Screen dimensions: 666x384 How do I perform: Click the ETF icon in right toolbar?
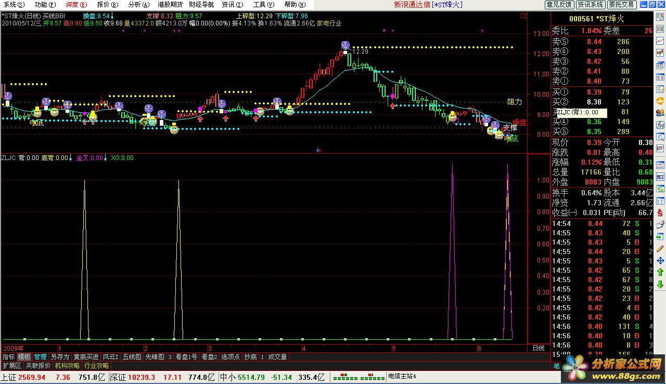660,148
